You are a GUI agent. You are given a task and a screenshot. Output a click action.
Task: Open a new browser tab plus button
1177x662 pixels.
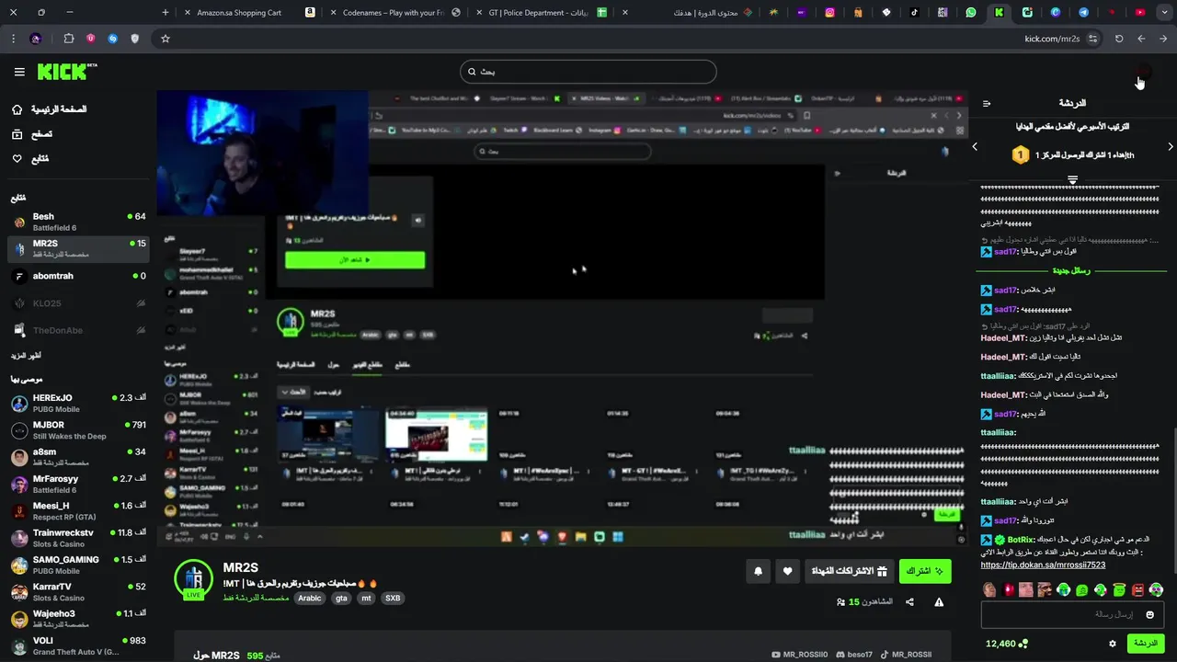pyautogui.click(x=165, y=13)
